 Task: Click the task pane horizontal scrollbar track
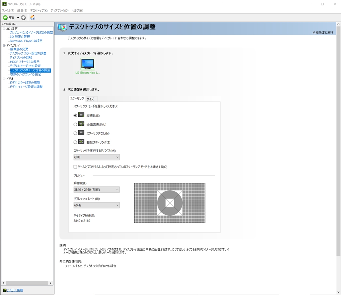pyautogui.click(x=27, y=283)
